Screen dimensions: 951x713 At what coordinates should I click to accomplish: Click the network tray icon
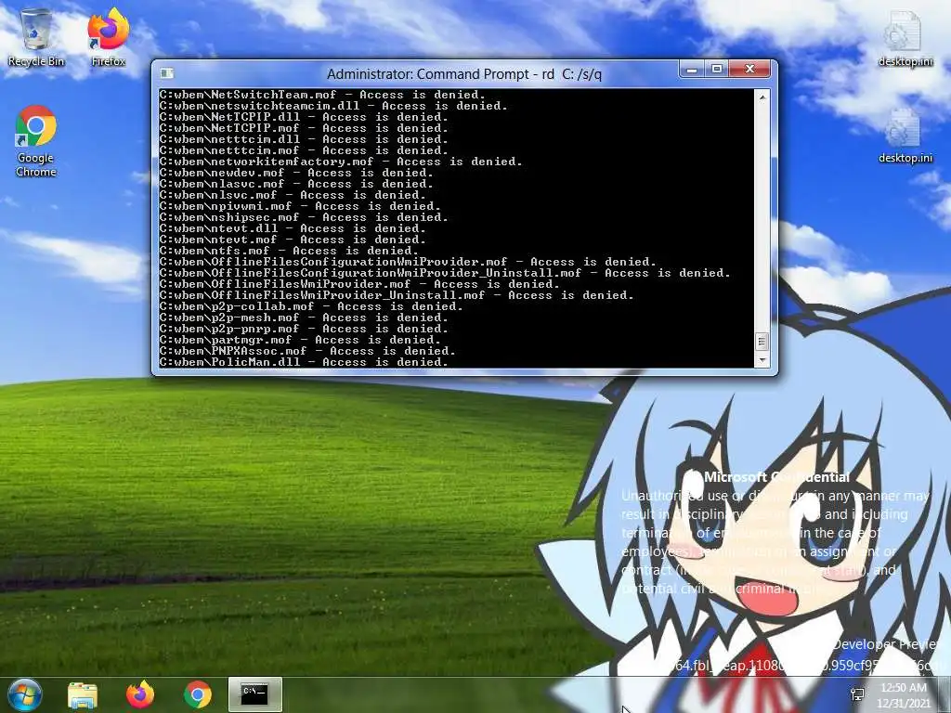[x=857, y=694]
